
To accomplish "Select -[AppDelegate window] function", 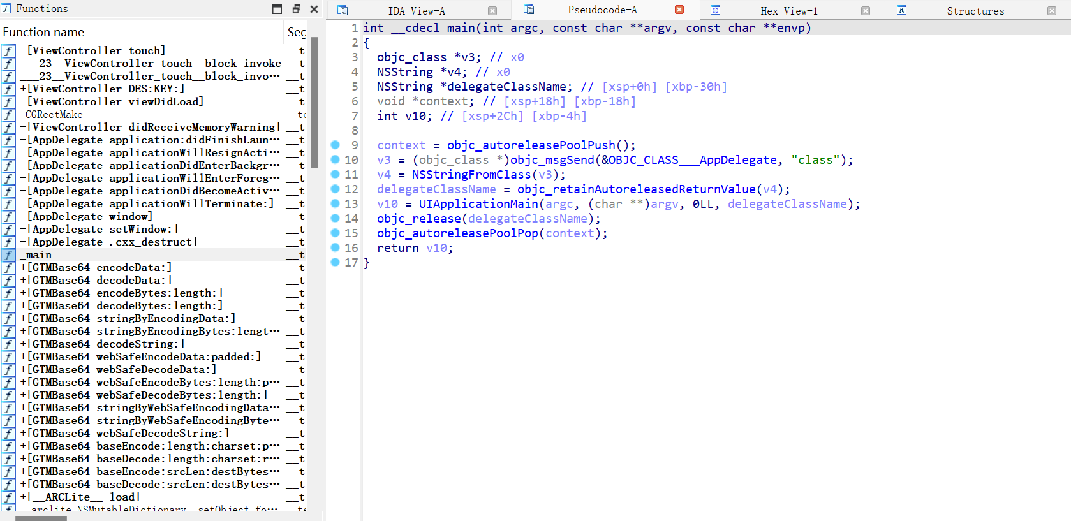I will point(86,216).
